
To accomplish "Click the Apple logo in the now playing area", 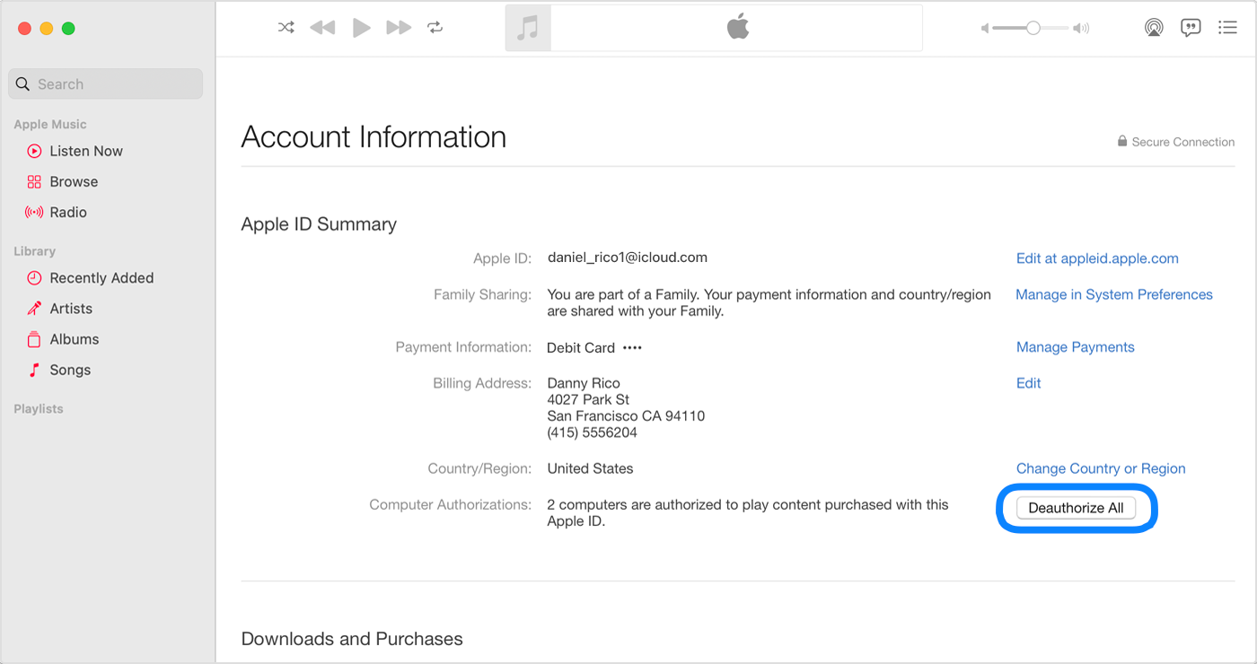I will tap(738, 28).
